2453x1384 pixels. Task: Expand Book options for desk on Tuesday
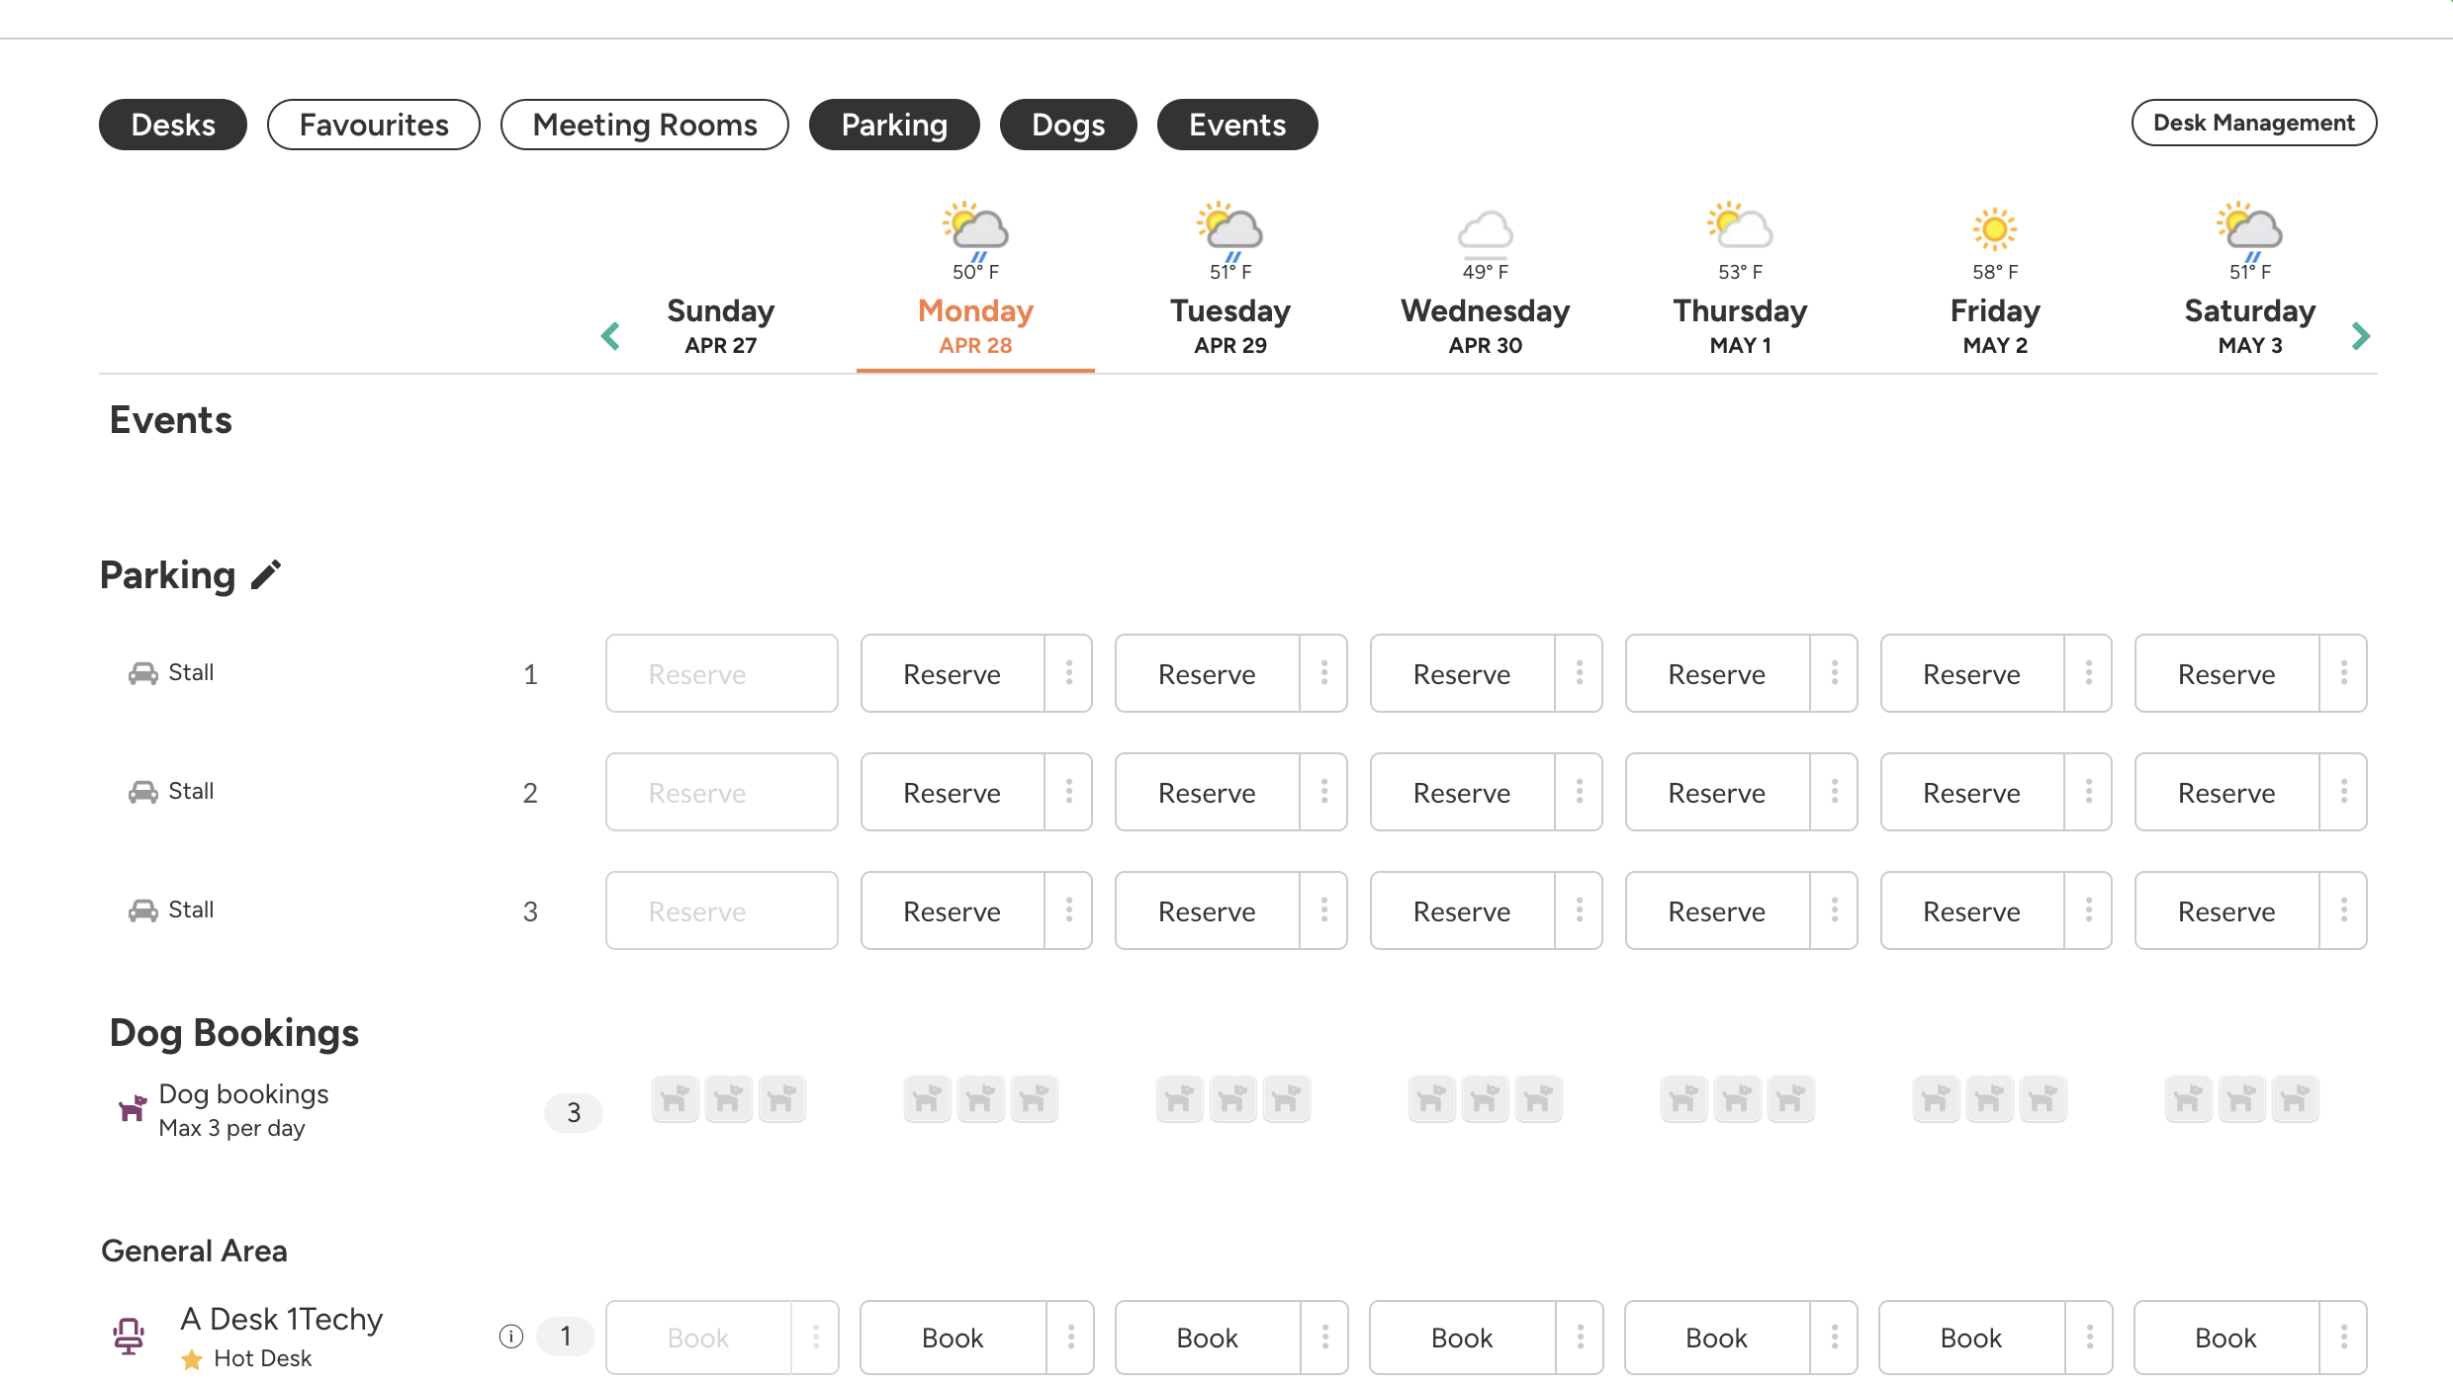pos(1324,1338)
